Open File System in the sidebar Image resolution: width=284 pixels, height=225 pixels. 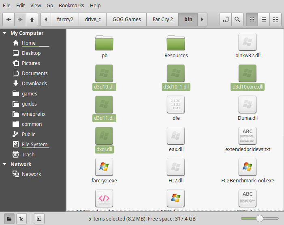34,144
